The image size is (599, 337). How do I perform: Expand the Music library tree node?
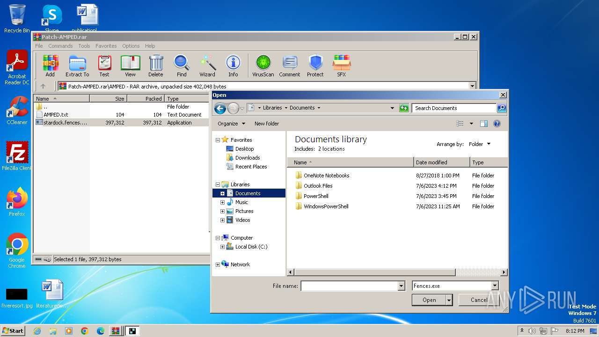(x=222, y=202)
